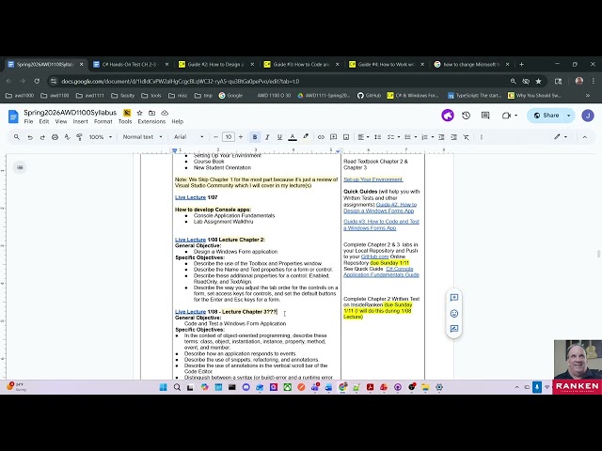The width and height of the screenshot is (602, 451).
Task: Undo the last edit
Action: [30, 137]
